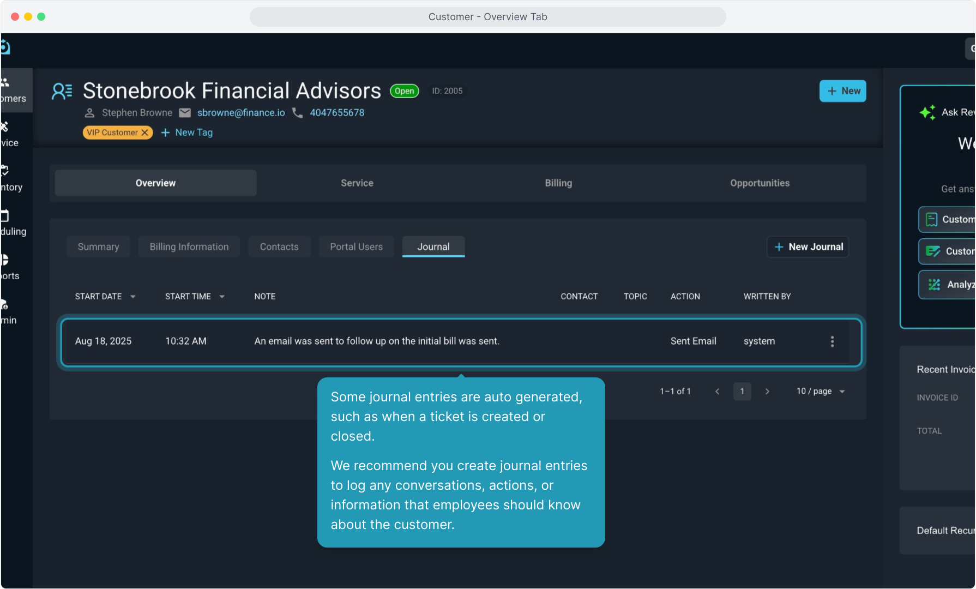Click the INVOICE ID label
Viewport: 976px width, 589px height.
(937, 398)
